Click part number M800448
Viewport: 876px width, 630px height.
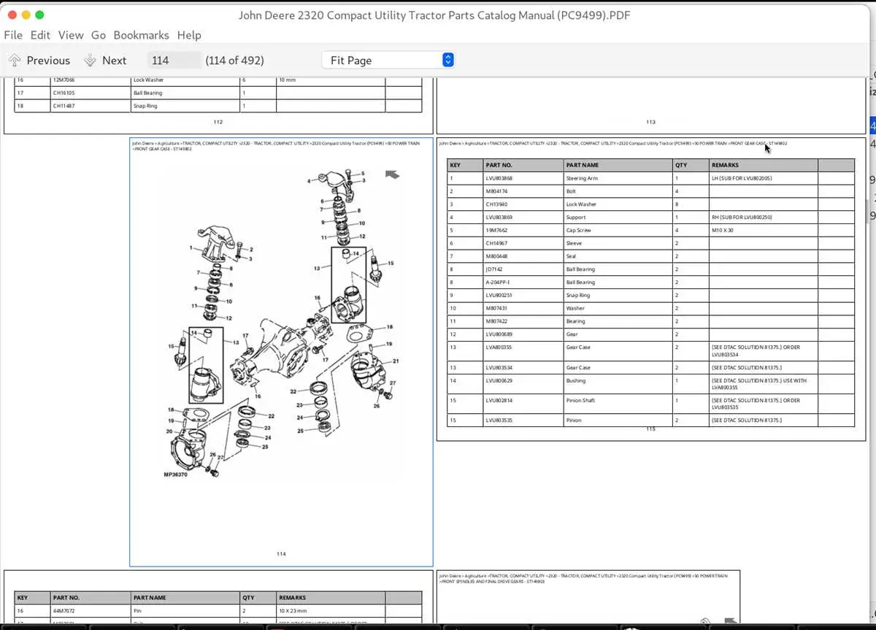pyautogui.click(x=496, y=256)
